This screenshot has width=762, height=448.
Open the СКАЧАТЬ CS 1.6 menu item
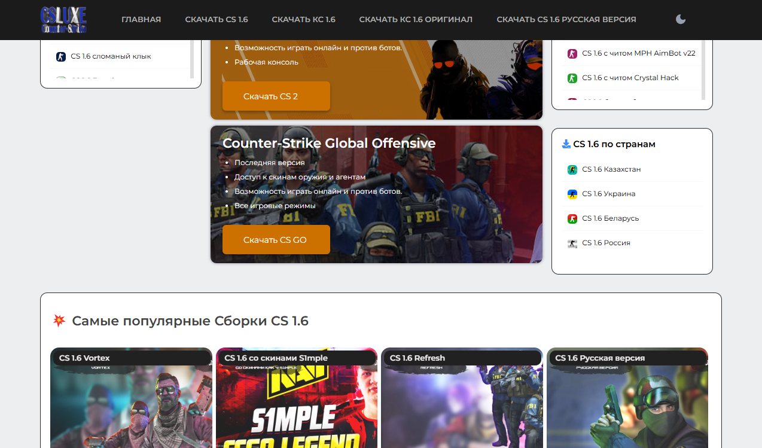point(217,20)
